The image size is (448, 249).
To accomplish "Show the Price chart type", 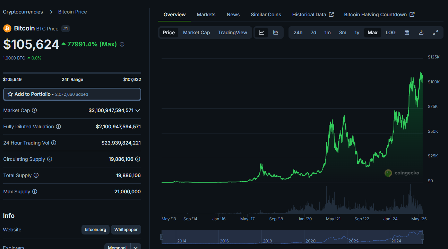I will point(169,33).
